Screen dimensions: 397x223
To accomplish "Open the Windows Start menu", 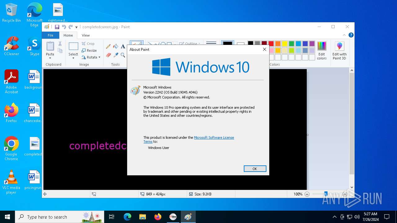I will click(x=7, y=217).
